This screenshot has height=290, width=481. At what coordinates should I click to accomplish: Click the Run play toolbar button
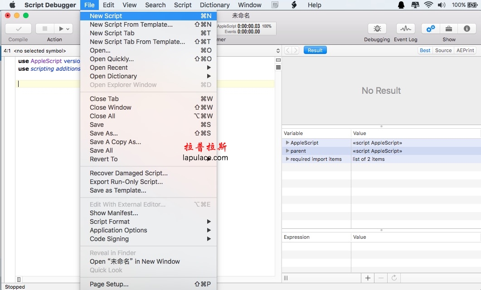pyautogui.click(x=61, y=29)
